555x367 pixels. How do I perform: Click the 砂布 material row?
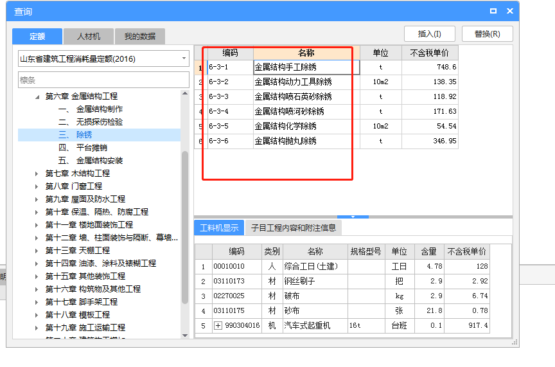tap(342, 310)
